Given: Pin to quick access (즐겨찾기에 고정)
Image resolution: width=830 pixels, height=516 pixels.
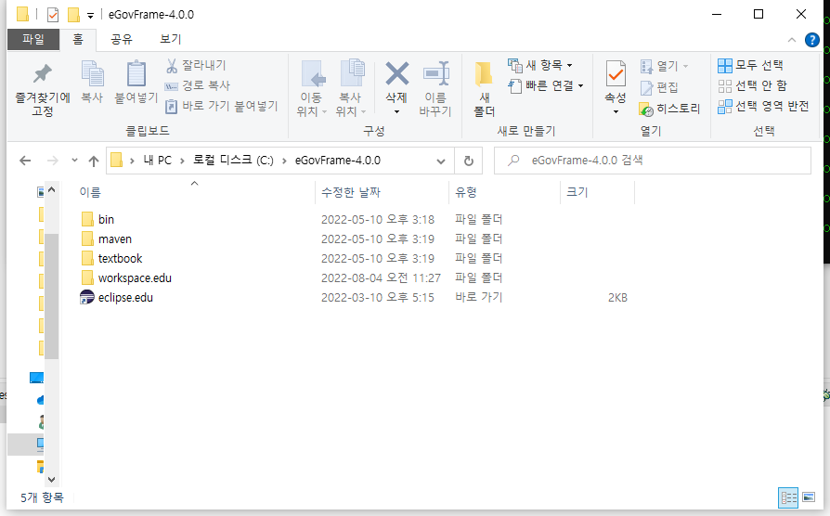Looking at the screenshot, I should [43, 89].
